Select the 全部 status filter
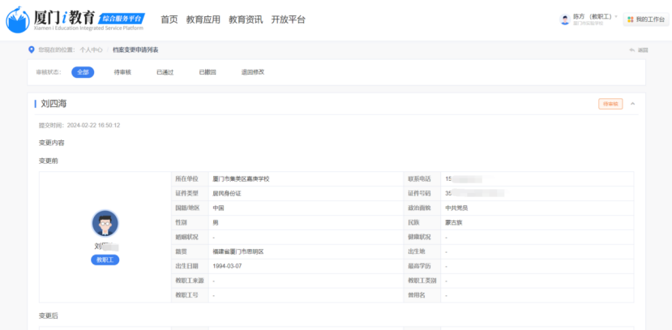This screenshot has height=330, width=672. [83, 72]
